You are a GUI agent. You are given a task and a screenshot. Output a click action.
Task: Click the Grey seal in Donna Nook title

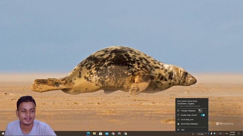tap(187, 102)
